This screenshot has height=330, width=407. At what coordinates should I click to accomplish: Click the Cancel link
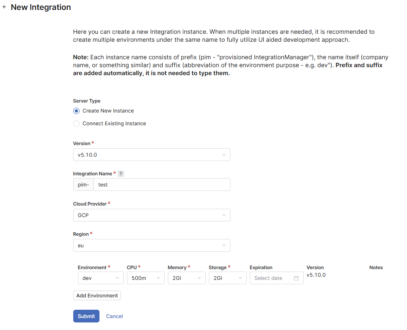coord(114,316)
